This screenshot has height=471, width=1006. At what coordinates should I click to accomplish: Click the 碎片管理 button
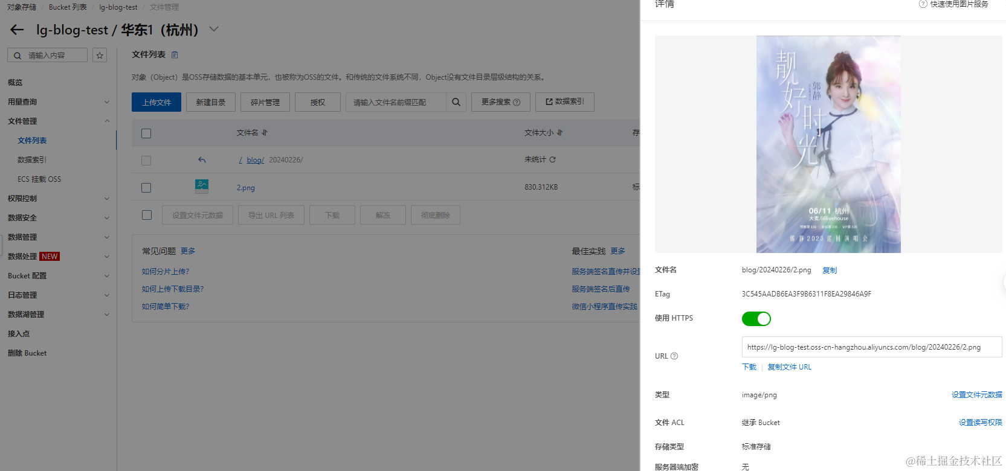[x=265, y=102]
